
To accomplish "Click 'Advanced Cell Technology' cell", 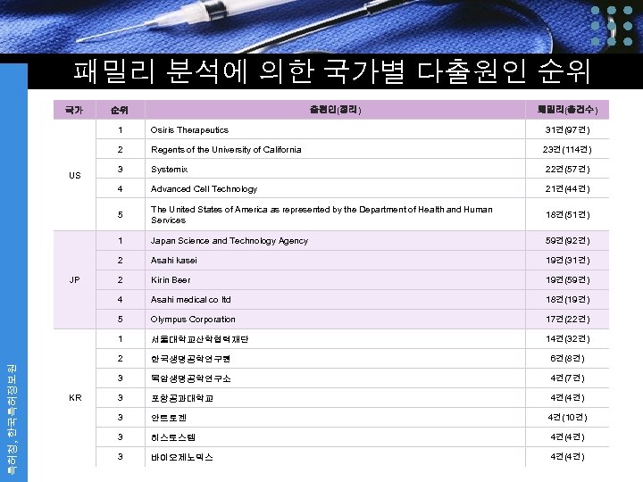I will click(x=335, y=189).
